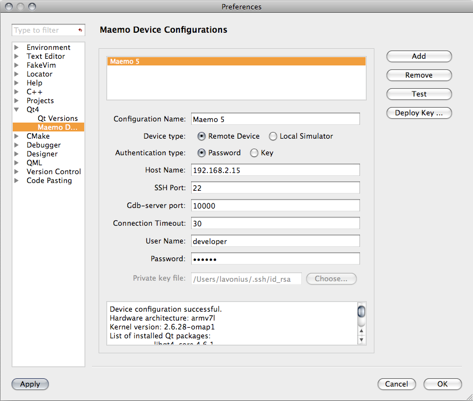Click the Add configuration button
Image resolution: width=473 pixels, height=401 pixels.
pos(419,56)
